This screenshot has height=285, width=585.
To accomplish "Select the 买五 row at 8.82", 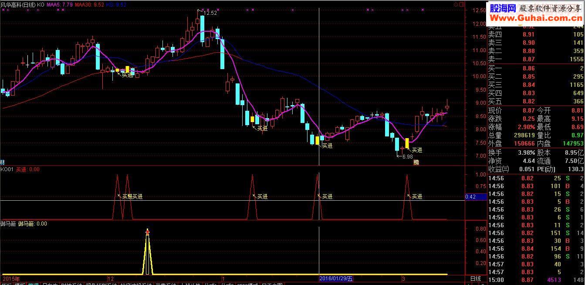I will (x=535, y=101).
